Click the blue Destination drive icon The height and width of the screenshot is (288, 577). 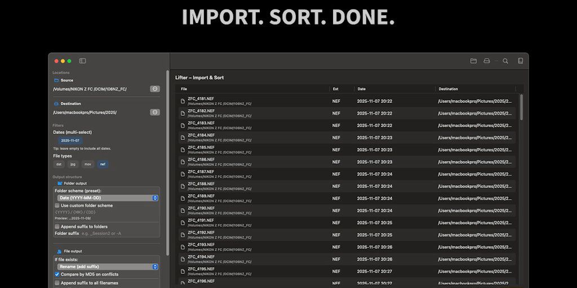56,103
